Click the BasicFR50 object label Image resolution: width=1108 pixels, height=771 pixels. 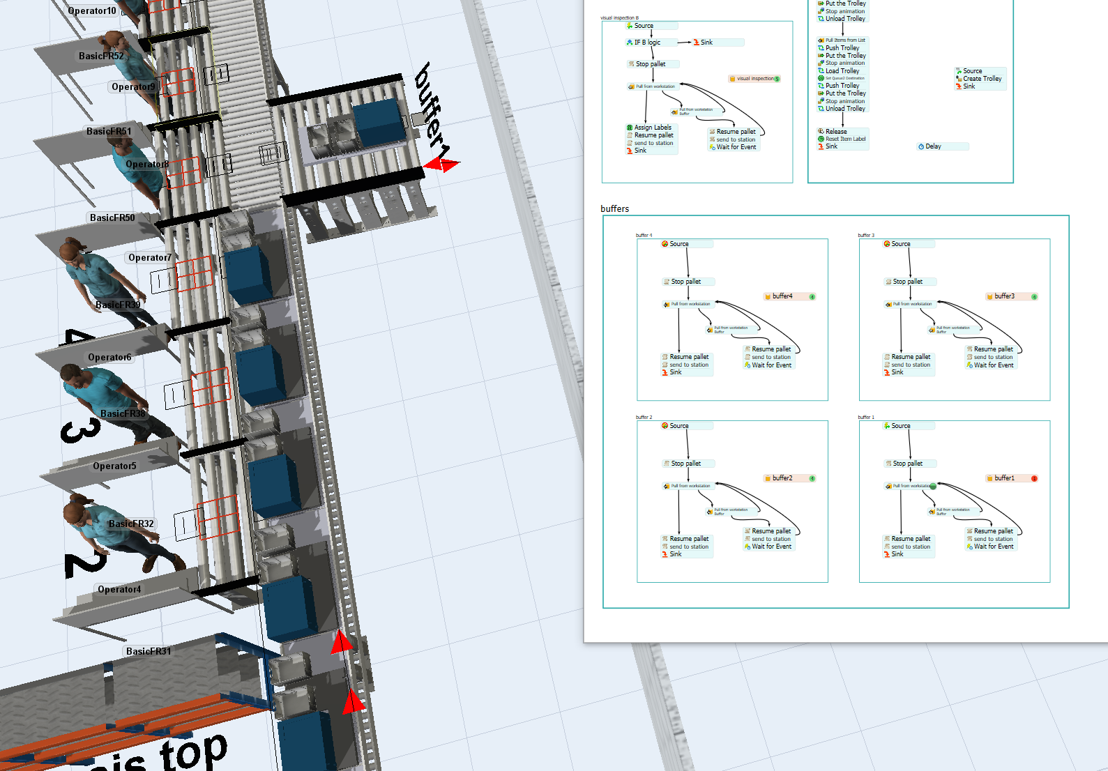(112, 218)
